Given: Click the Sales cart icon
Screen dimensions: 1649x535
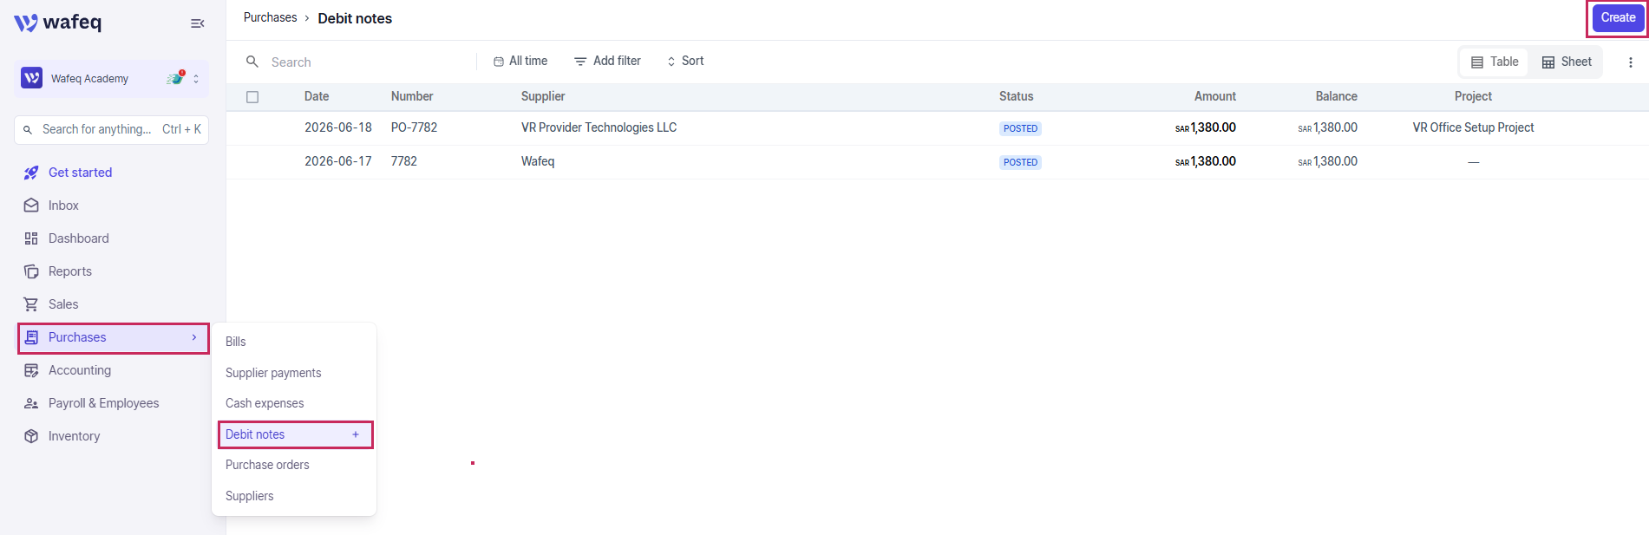Looking at the screenshot, I should (x=31, y=304).
